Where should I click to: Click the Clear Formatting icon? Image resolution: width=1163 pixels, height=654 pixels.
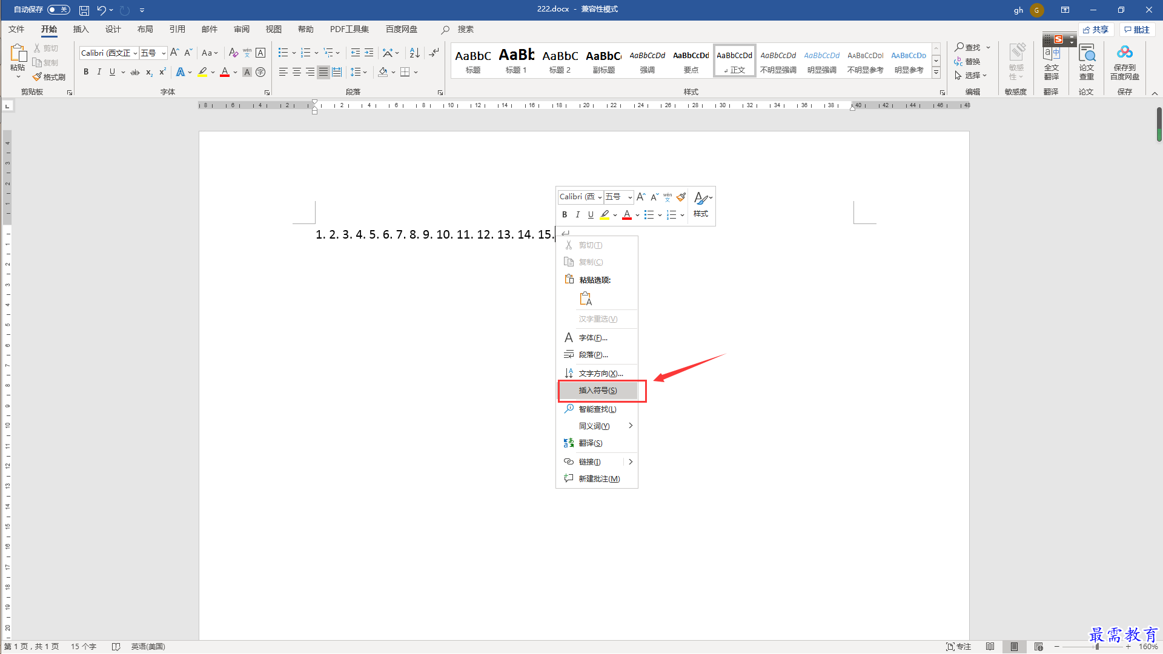[233, 53]
